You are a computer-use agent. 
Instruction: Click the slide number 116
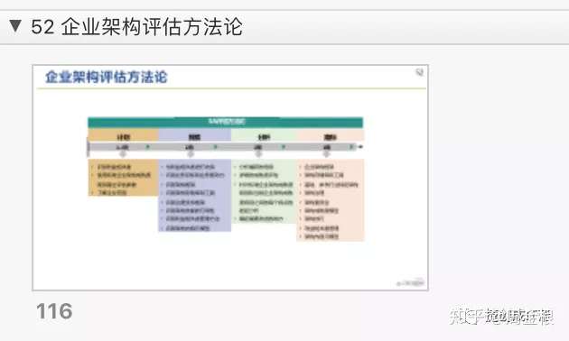click(54, 311)
